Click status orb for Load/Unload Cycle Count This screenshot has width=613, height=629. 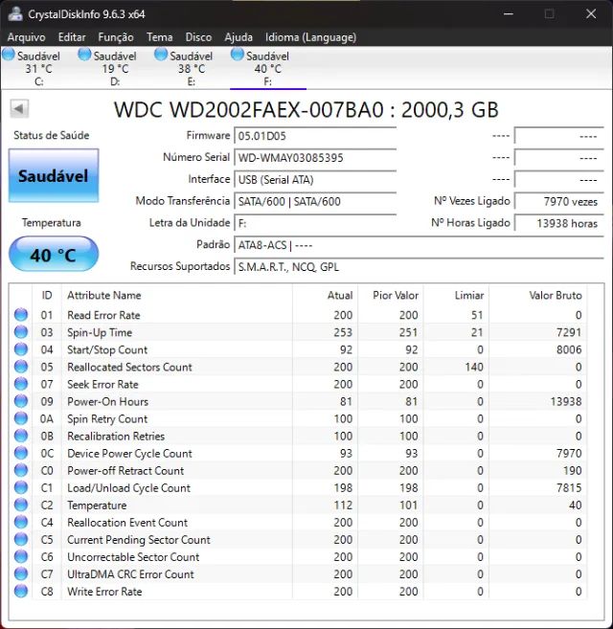pos(21,487)
